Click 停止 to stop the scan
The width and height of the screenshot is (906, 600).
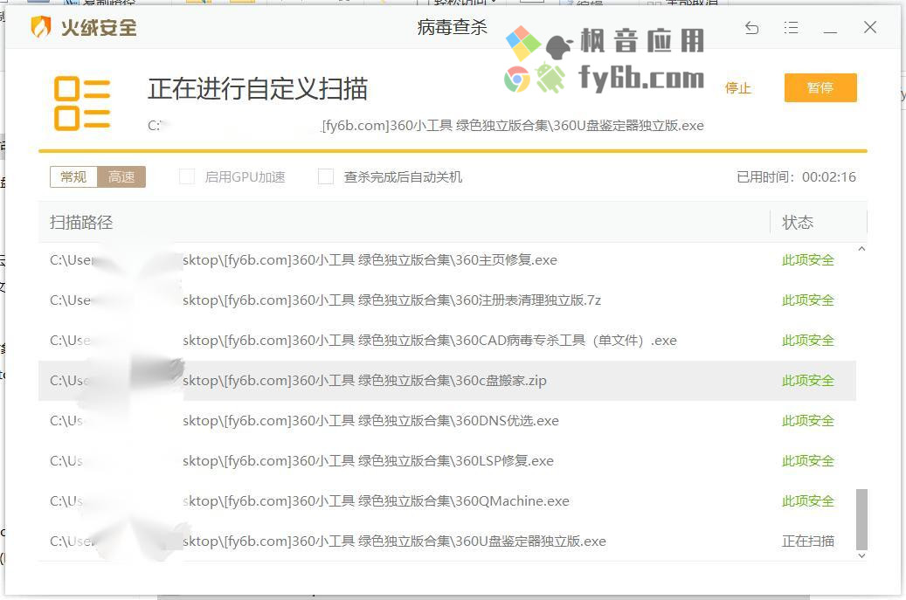click(x=738, y=88)
